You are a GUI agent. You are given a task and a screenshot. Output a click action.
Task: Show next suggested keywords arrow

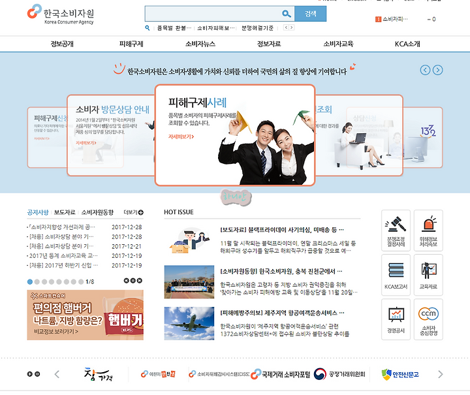(x=291, y=27)
